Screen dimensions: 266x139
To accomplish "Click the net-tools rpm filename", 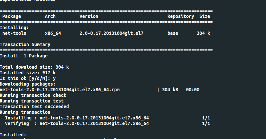I will tap(60, 90).
